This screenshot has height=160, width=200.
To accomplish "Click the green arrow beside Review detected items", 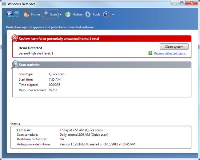I will [x=150, y=53].
